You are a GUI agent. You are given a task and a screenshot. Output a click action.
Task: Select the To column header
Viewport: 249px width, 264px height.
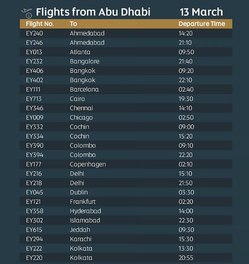click(73, 24)
